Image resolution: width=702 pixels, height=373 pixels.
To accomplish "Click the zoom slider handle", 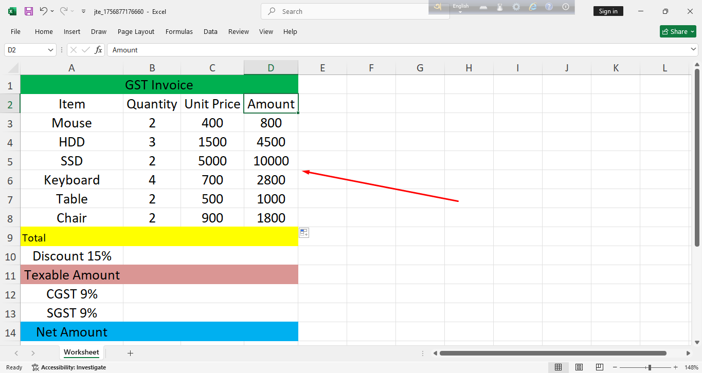I will tap(650, 367).
